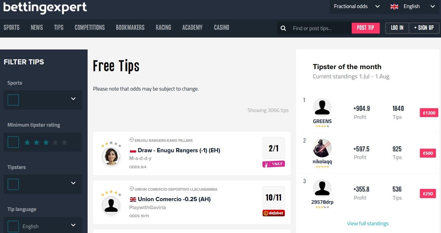
Task: Enable the Minimum tipster rating checkbox
Action: tap(13, 142)
